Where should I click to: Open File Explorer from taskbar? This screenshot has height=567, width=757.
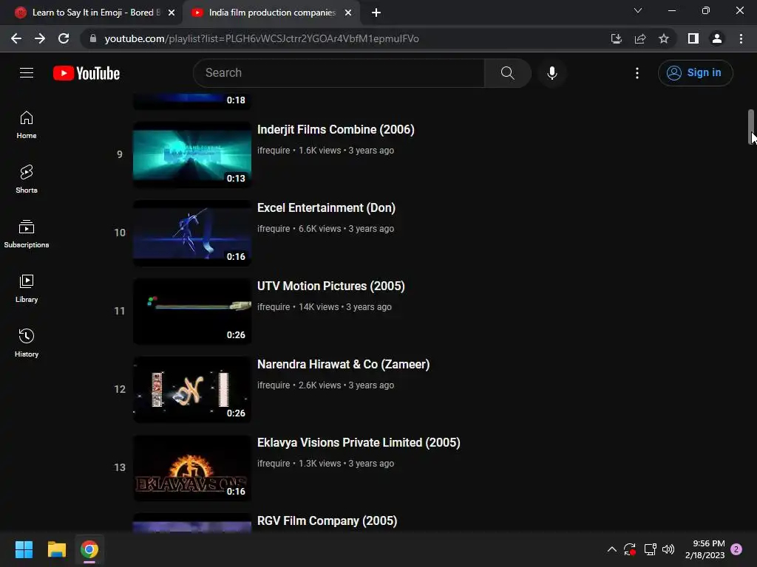tap(56, 549)
